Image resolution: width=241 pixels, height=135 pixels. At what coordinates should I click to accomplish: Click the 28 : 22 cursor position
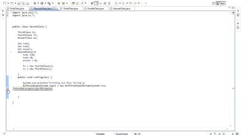137,134
